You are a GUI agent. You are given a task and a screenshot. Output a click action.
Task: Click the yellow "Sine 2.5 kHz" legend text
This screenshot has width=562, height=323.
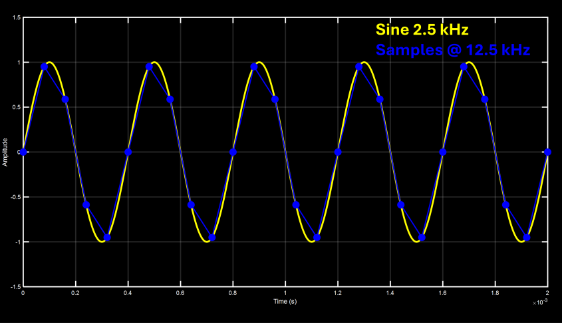click(x=422, y=29)
